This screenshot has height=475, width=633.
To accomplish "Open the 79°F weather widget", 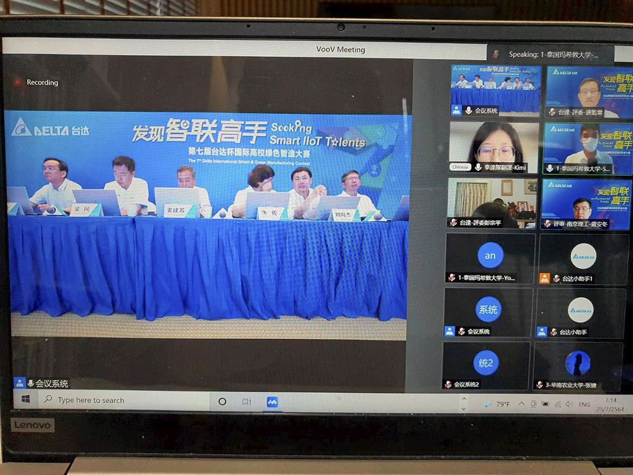I will [x=498, y=404].
